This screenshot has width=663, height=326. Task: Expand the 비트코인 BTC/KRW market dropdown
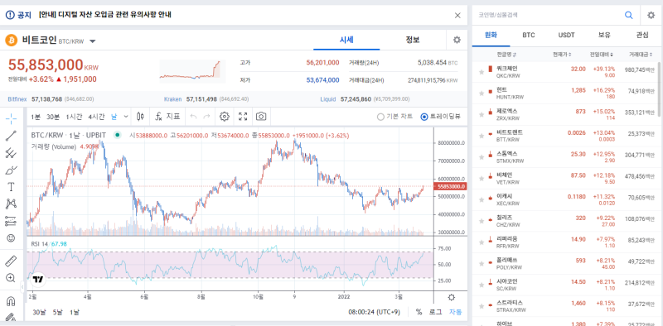93,41
